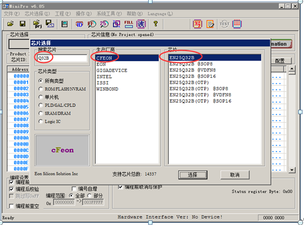Click the 取消 cancel button
Viewport: 304px width, 225px height.
[x=235, y=175]
